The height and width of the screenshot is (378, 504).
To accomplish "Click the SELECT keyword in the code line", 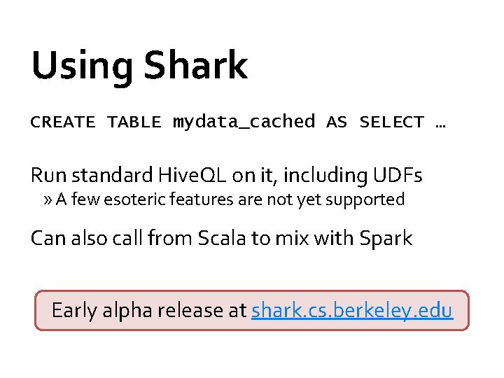I will click(391, 122).
